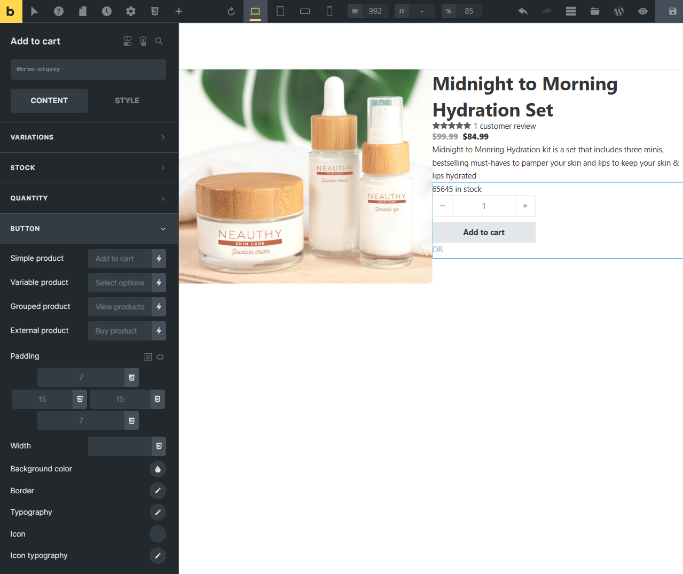Toggle linked padding sides icon
This screenshot has width=683, height=574.
[148, 357]
